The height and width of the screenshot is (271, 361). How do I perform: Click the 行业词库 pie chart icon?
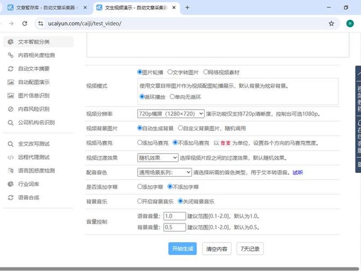(x=10, y=184)
